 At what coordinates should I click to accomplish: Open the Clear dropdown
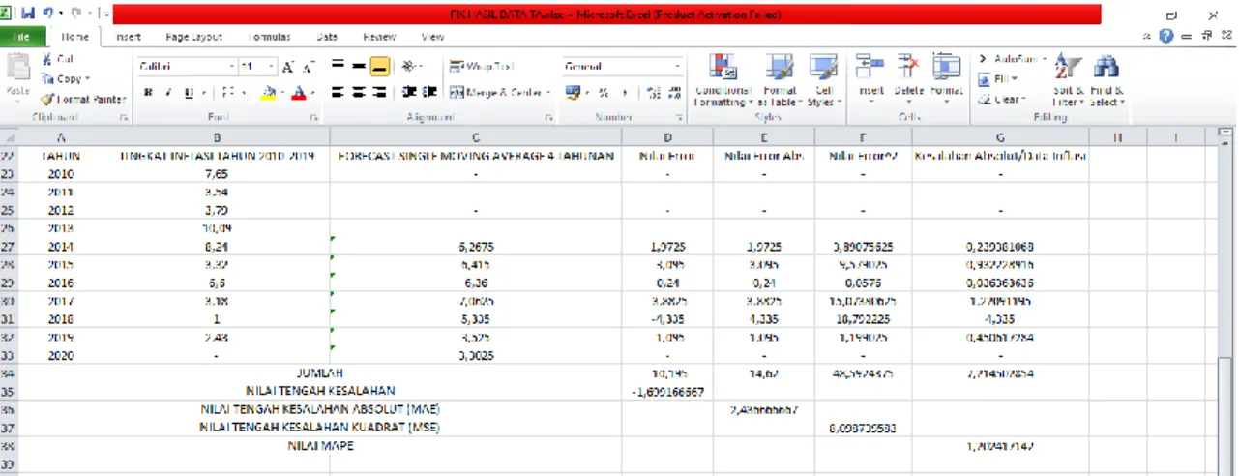(x=1001, y=99)
